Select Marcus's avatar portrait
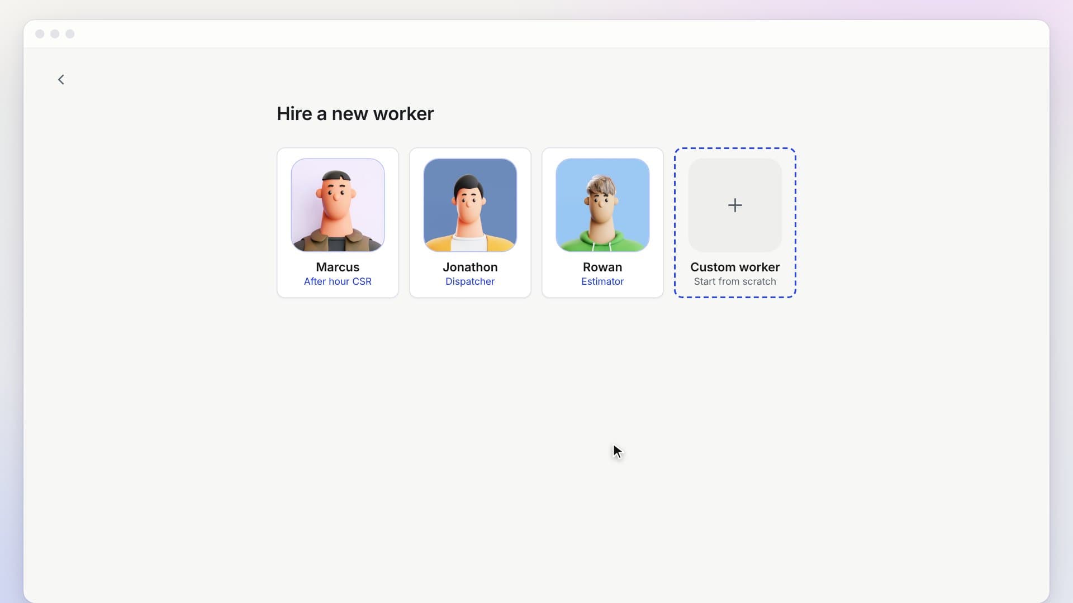Image resolution: width=1073 pixels, height=603 pixels. tap(338, 205)
